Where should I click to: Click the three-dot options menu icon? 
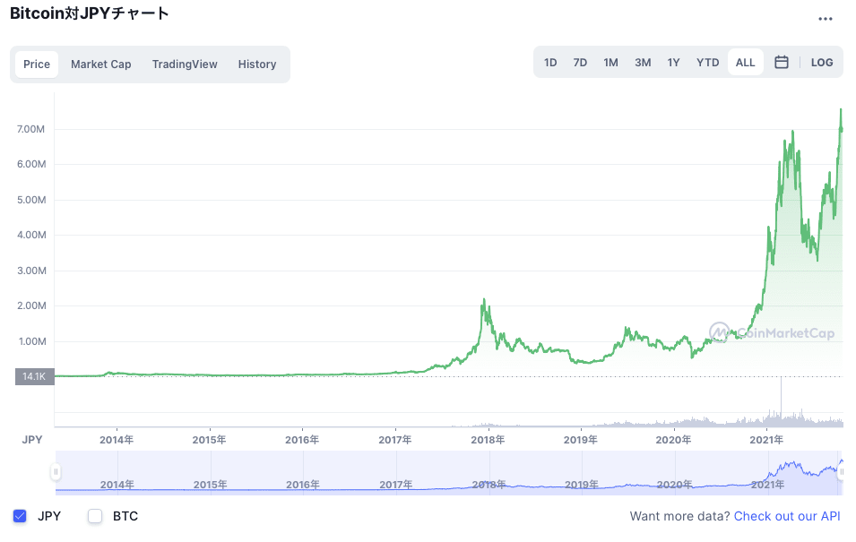click(x=827, y=19)
